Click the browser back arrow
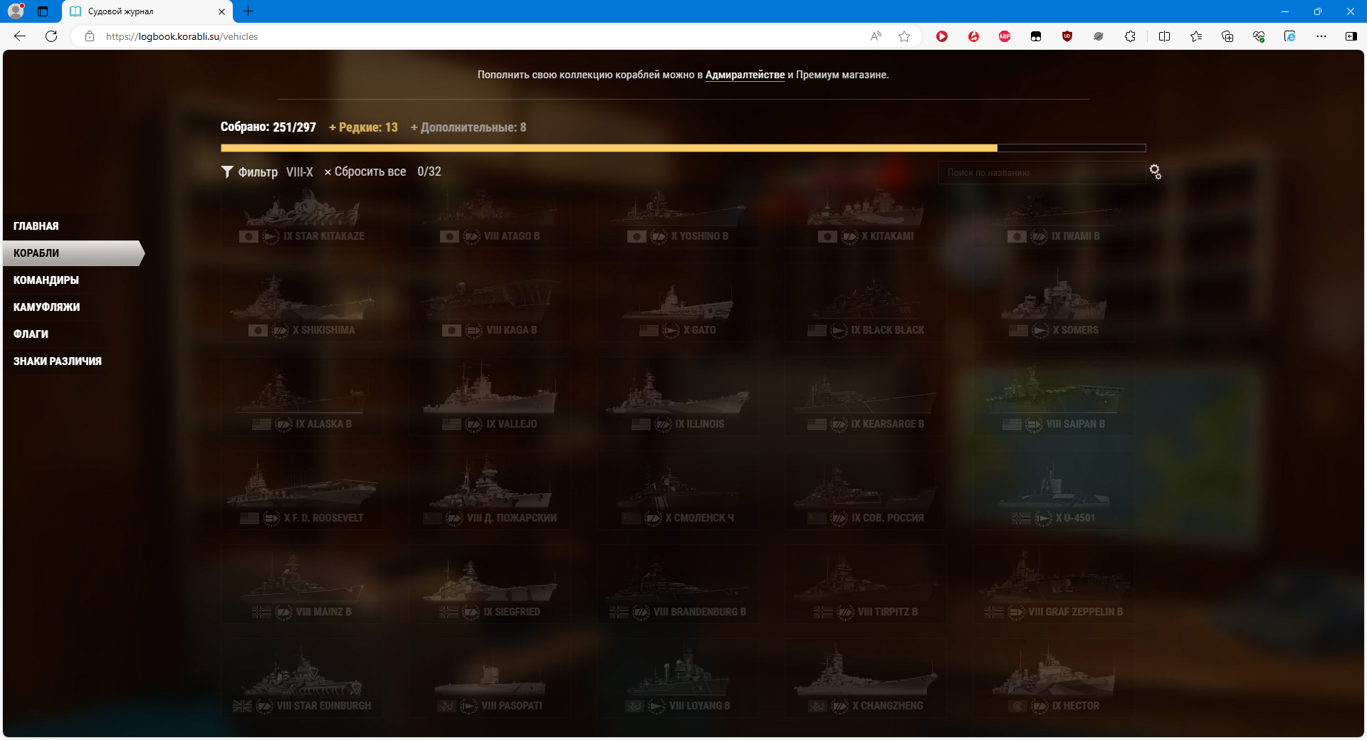This screenshot has height=740, width=1367. [20, 36]
